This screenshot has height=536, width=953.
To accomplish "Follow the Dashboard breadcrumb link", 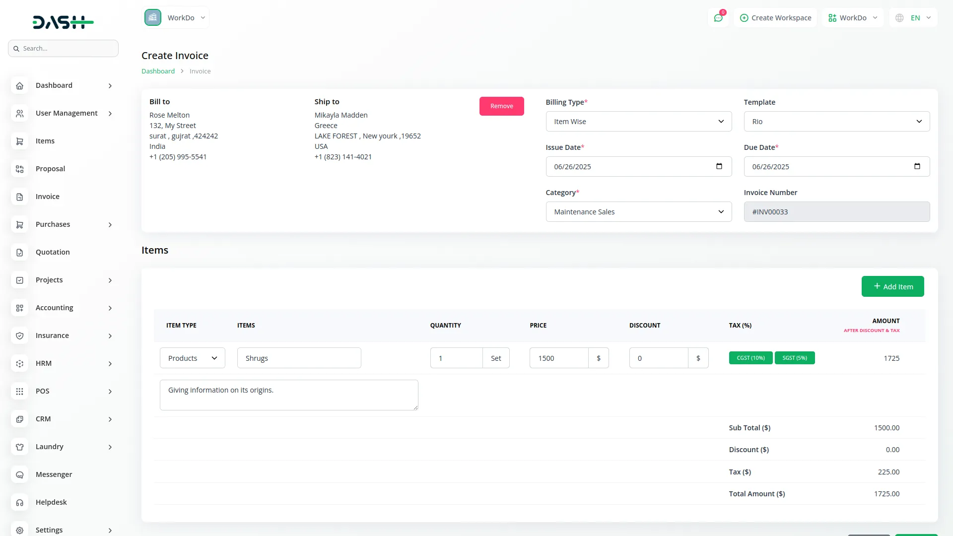I will [158, 71].
